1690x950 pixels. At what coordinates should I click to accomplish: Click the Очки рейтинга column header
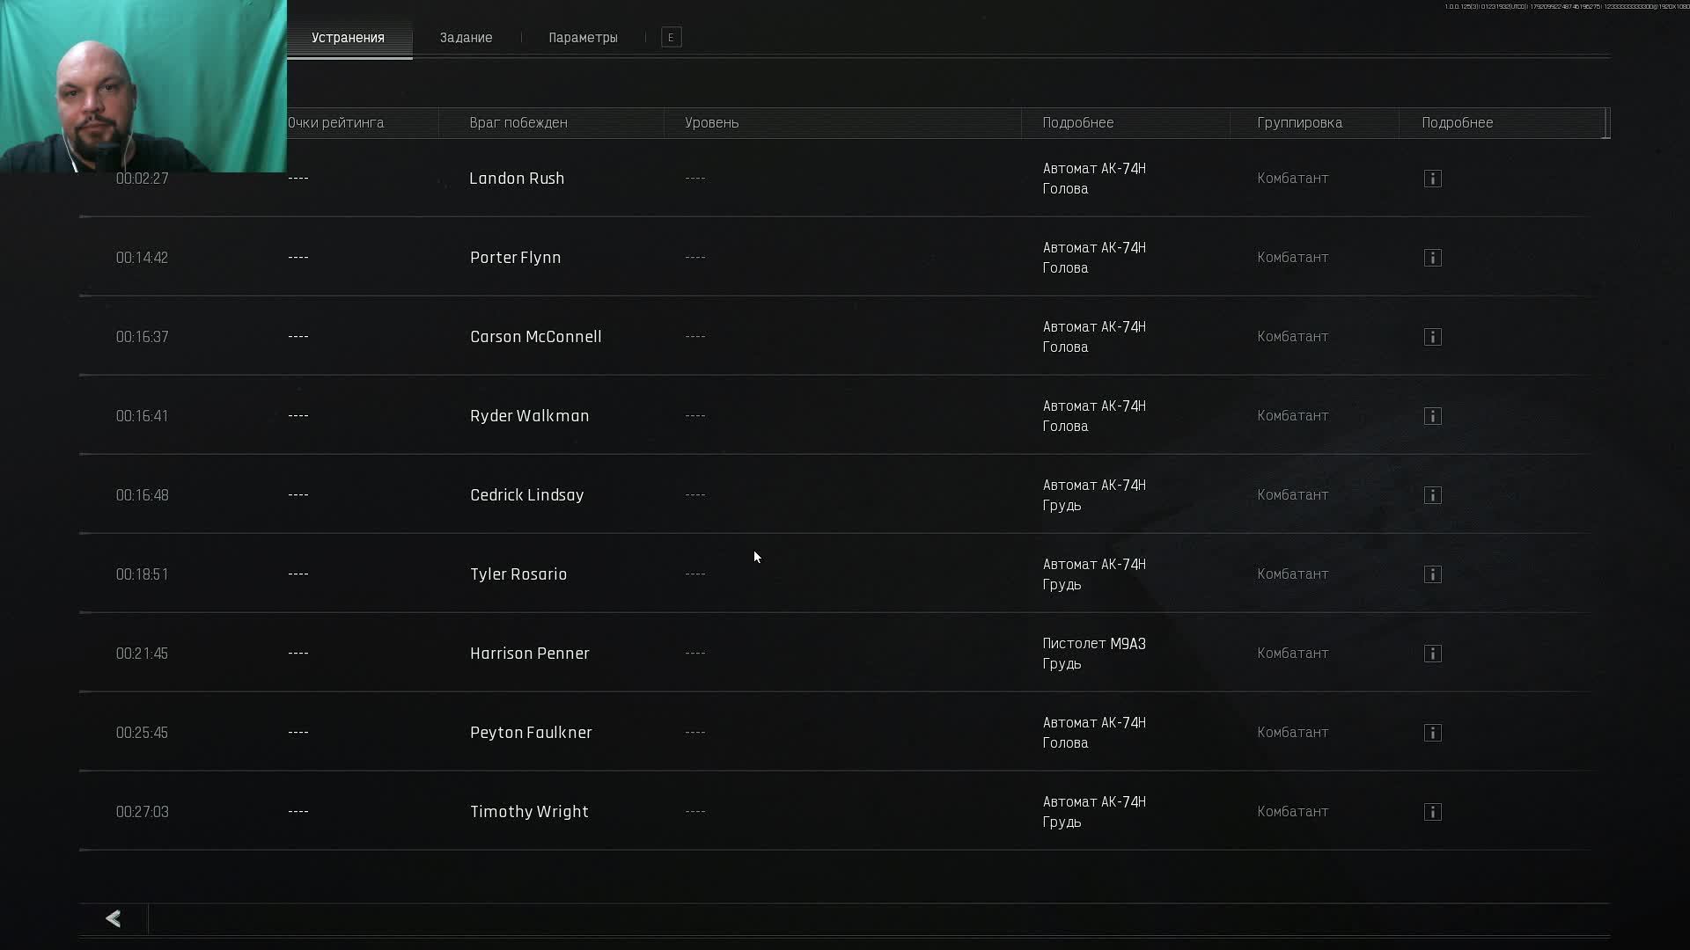coord(335,123)
